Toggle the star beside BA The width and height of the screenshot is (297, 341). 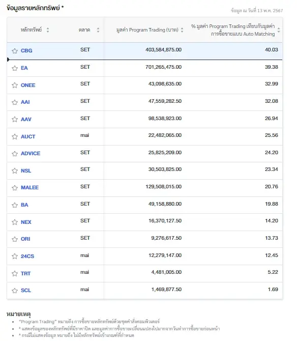click(15, 205)
